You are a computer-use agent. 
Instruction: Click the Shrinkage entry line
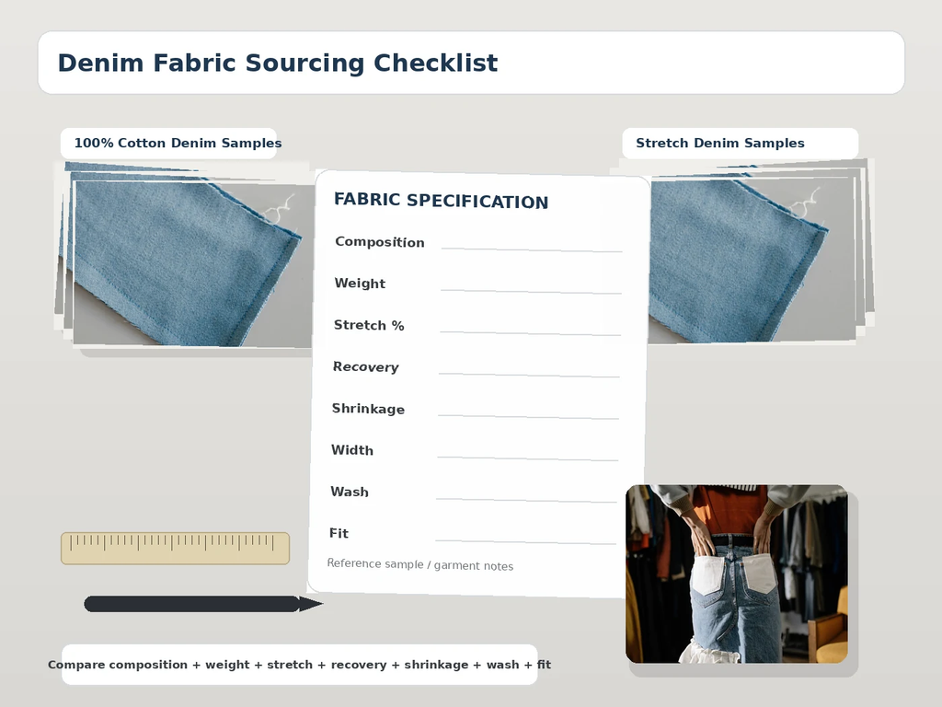coord(528,416)
